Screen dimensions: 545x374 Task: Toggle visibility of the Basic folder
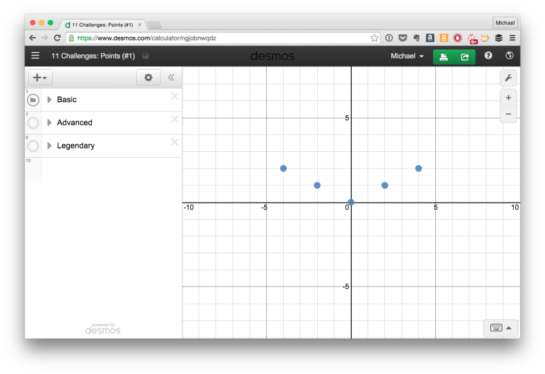point(33,100)
